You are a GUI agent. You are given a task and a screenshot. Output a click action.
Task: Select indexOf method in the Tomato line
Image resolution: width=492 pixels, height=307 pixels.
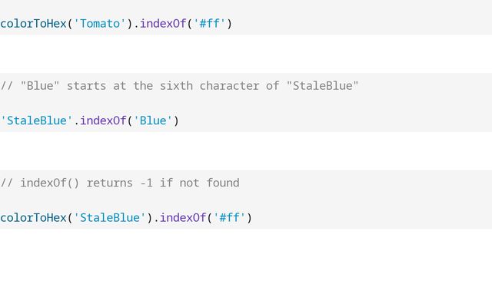(163, 23)
